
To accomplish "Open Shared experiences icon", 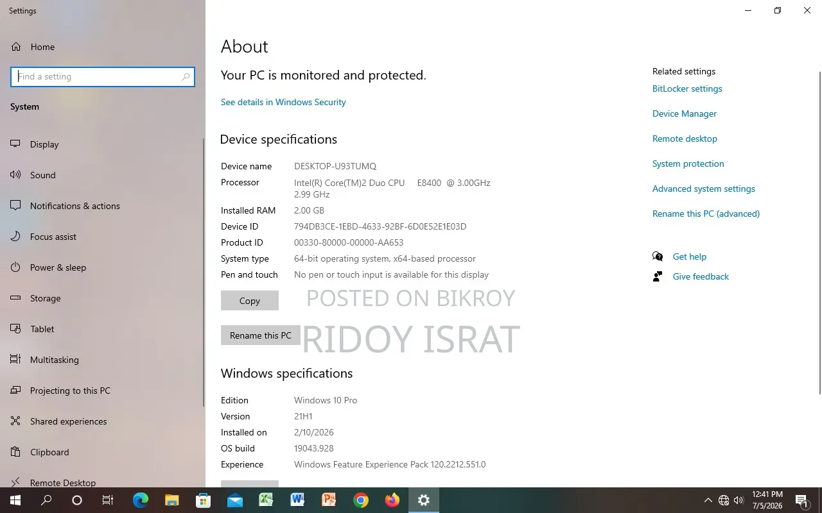I will pos(16,421).
